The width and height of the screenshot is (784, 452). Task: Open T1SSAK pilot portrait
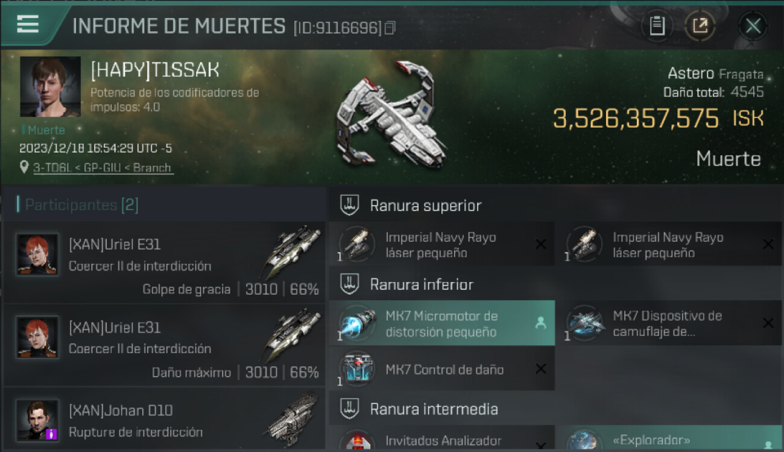50,87
